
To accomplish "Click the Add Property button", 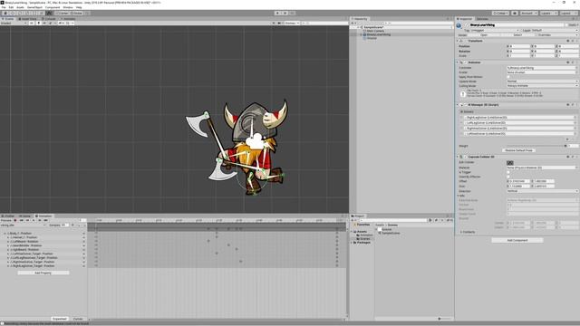I will (x=43, y=273).
